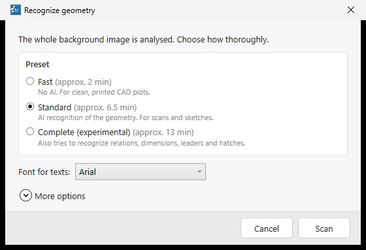Click the Scan button
This screenshot has width=366, height=250.
[324, 228]
